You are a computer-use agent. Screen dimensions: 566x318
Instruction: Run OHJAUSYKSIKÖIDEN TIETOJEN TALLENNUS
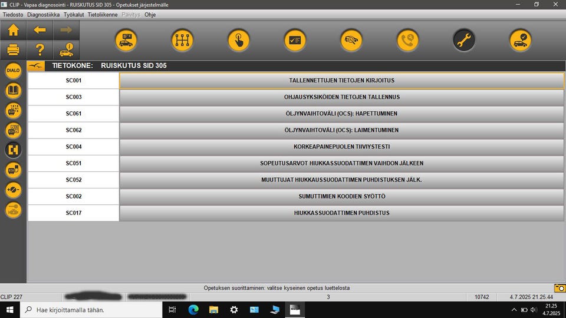tap(341, 97)
